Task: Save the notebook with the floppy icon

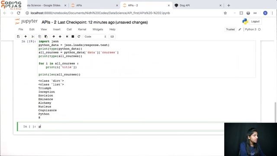Action: [18, 36]
